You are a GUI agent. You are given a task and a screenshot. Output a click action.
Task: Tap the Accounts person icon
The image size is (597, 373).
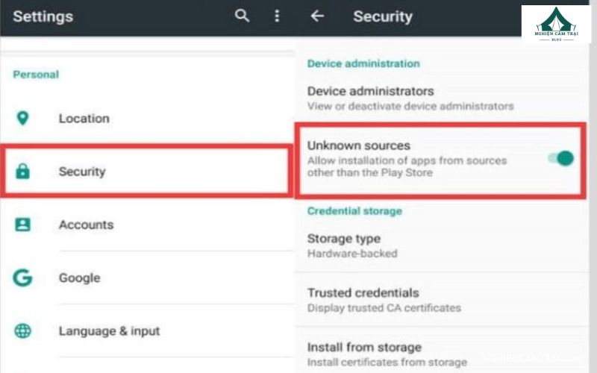(22, 225)
